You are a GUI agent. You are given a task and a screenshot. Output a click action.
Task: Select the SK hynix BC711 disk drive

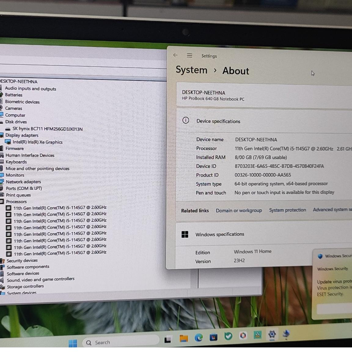(x=48, y=129)
